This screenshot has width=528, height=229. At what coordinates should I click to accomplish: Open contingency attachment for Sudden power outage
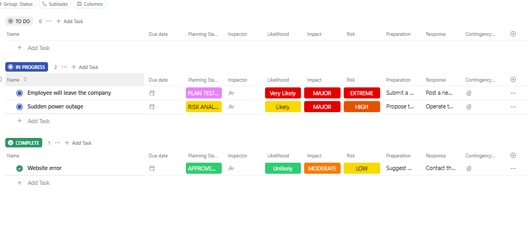tap(469, 107)
